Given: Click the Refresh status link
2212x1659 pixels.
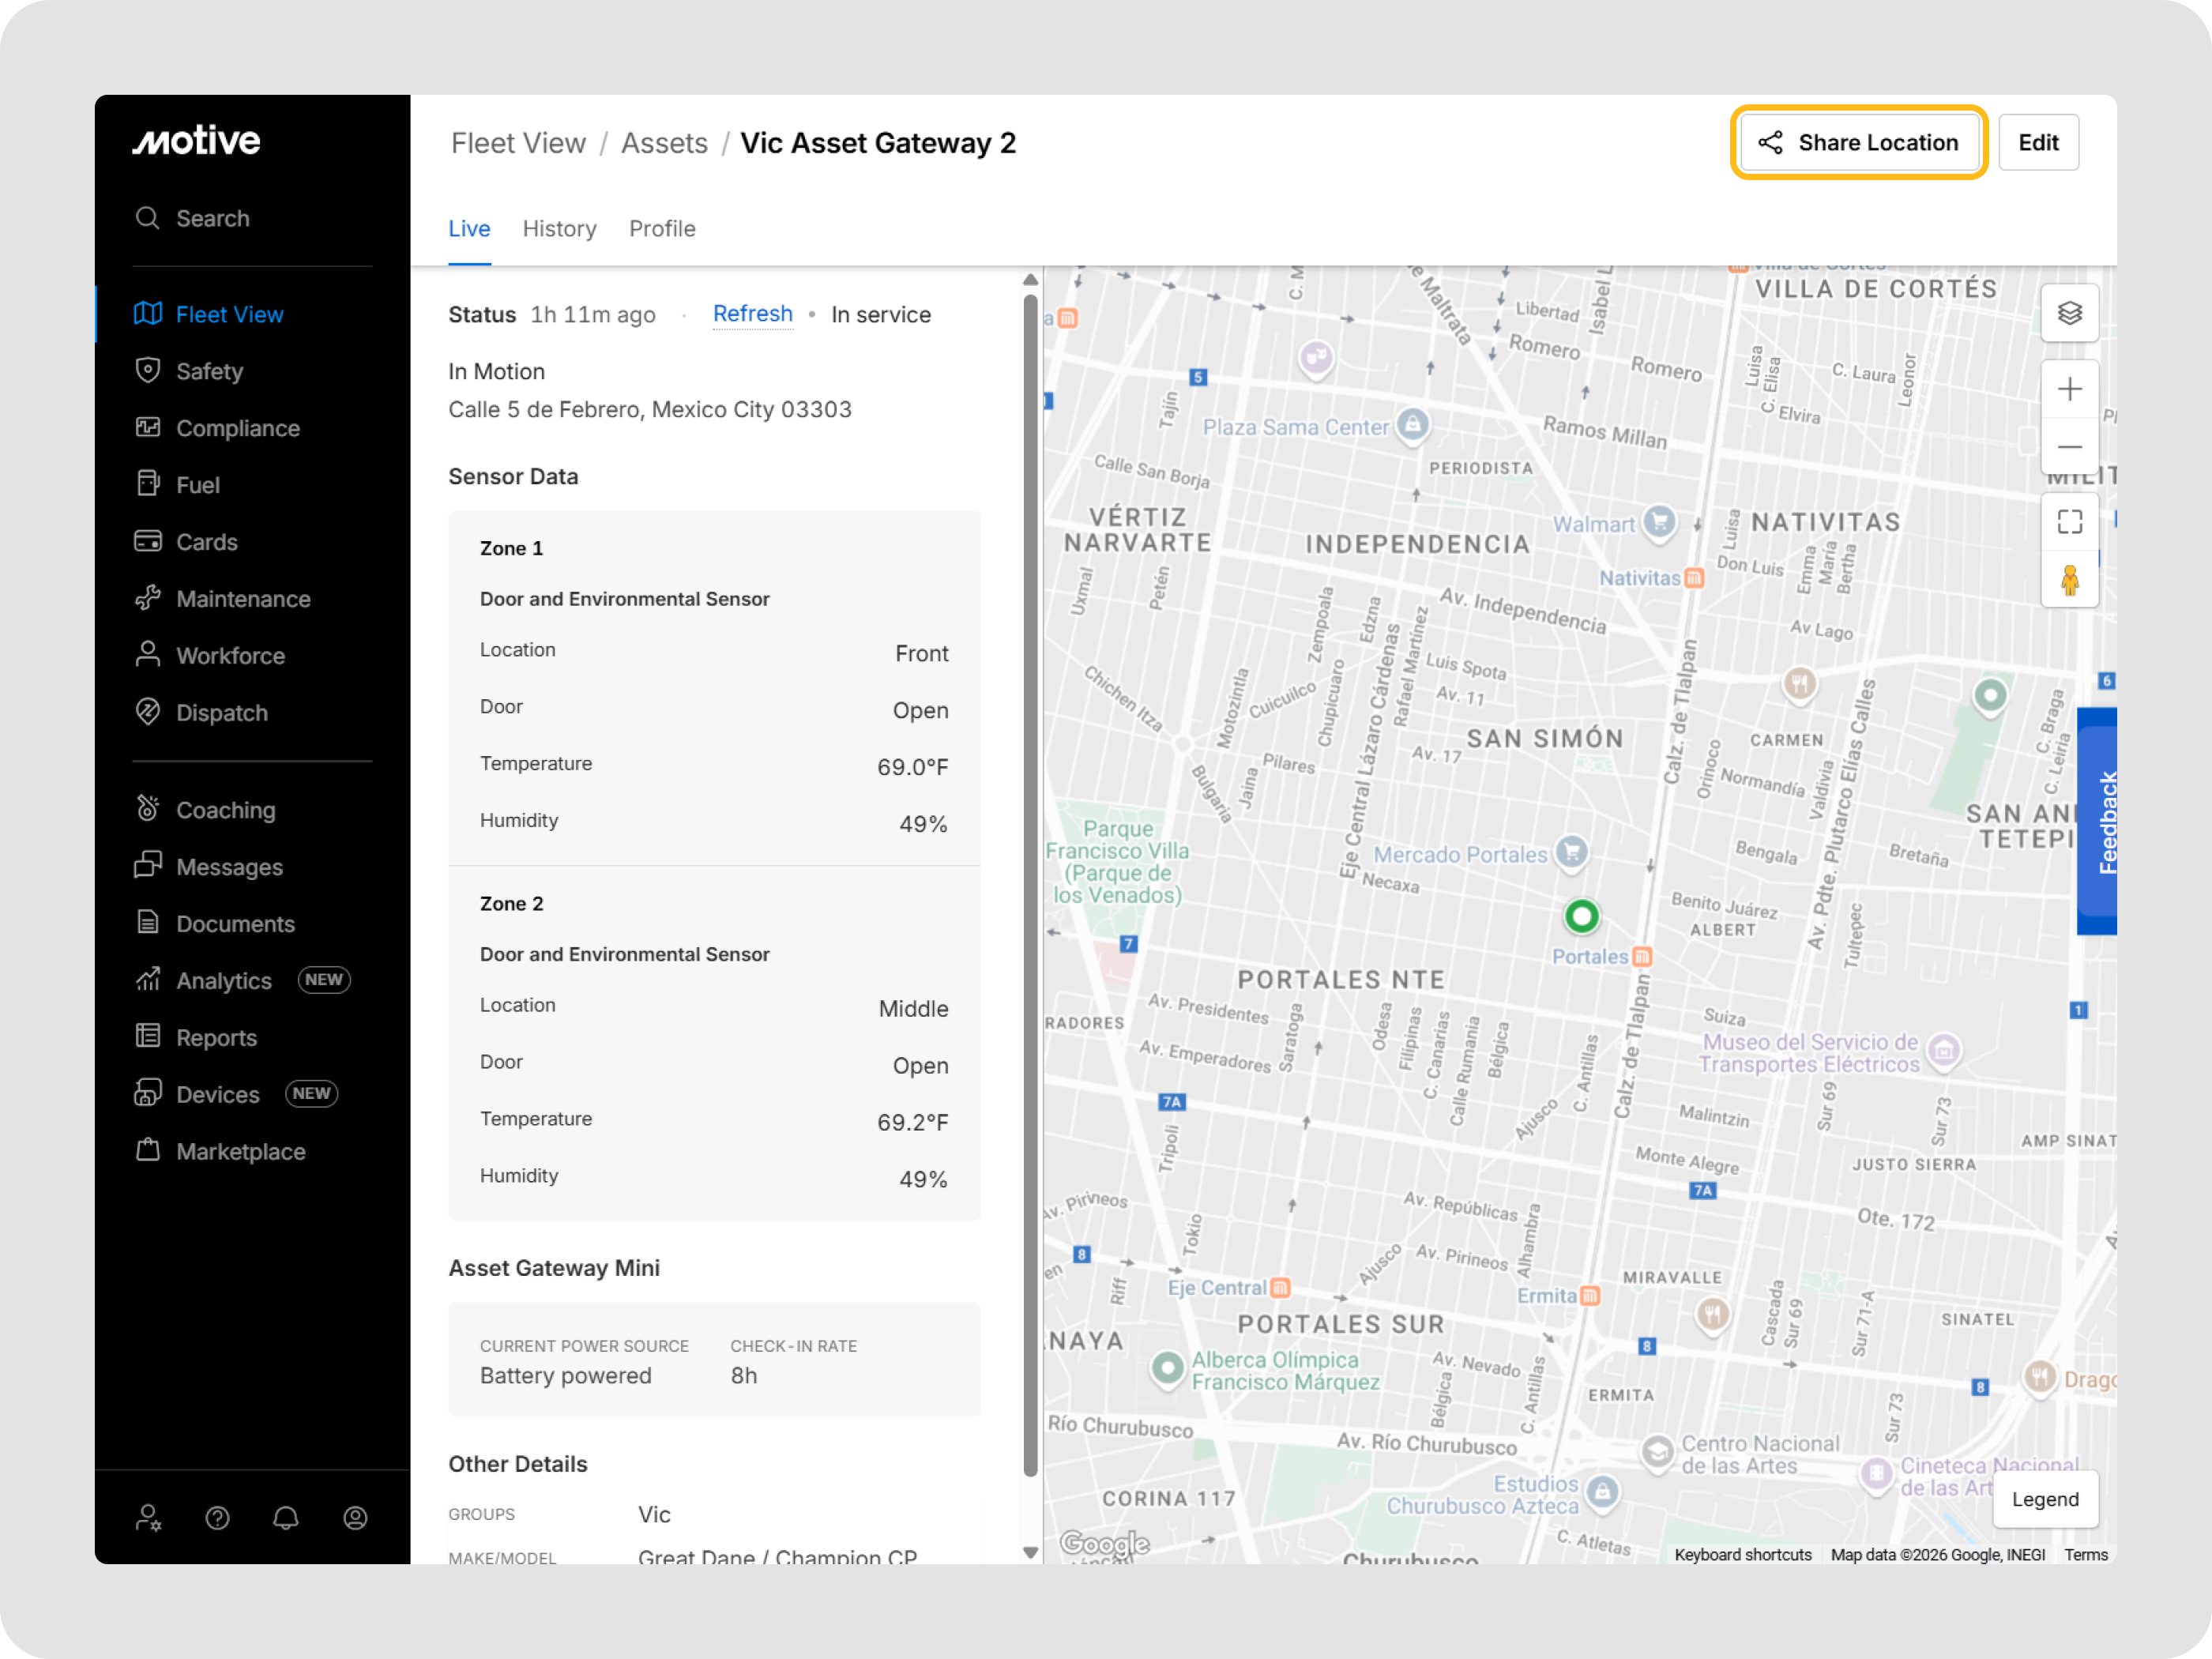Looking at the screenshot, I should (x=752, y=314).
